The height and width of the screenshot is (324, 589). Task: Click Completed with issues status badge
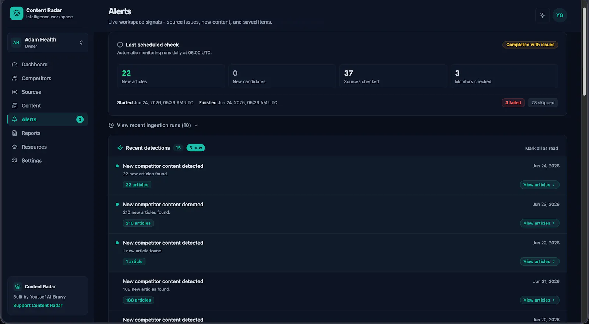[x=530, y=45]
